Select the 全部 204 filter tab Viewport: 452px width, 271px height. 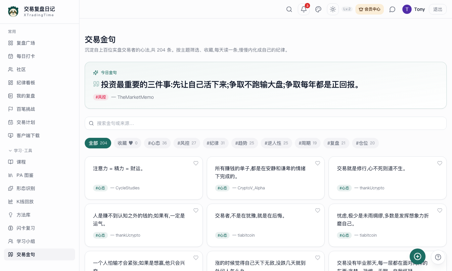[98, 143]
